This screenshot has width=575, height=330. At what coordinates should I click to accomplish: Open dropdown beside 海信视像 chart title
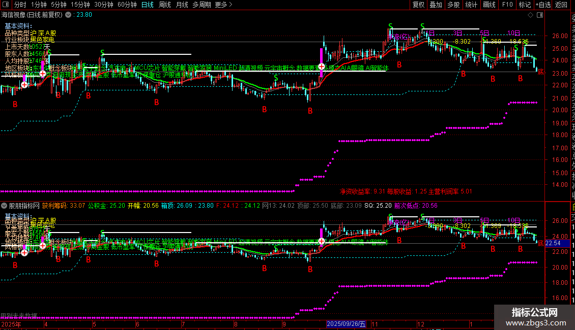(x=68, y=15)
